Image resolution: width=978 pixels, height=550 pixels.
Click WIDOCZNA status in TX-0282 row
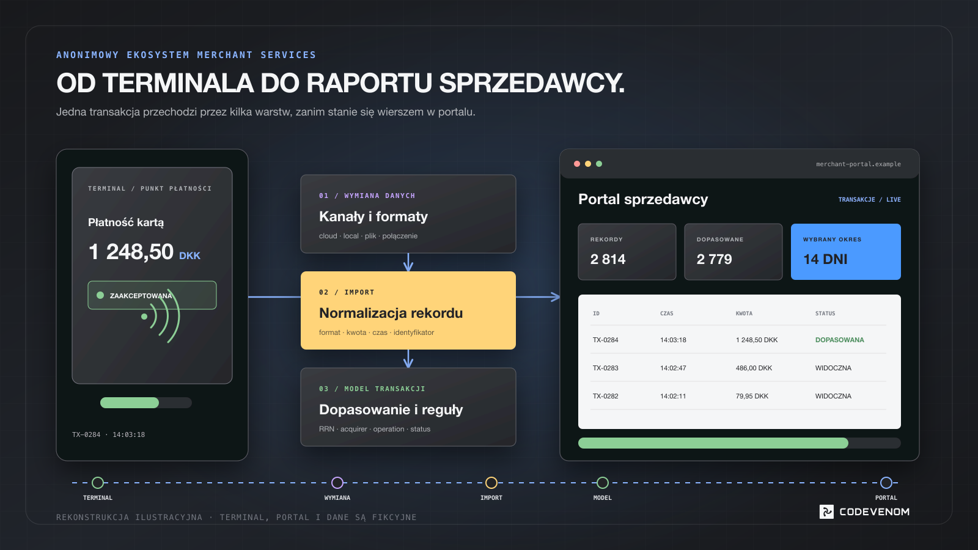click(833, 396)
